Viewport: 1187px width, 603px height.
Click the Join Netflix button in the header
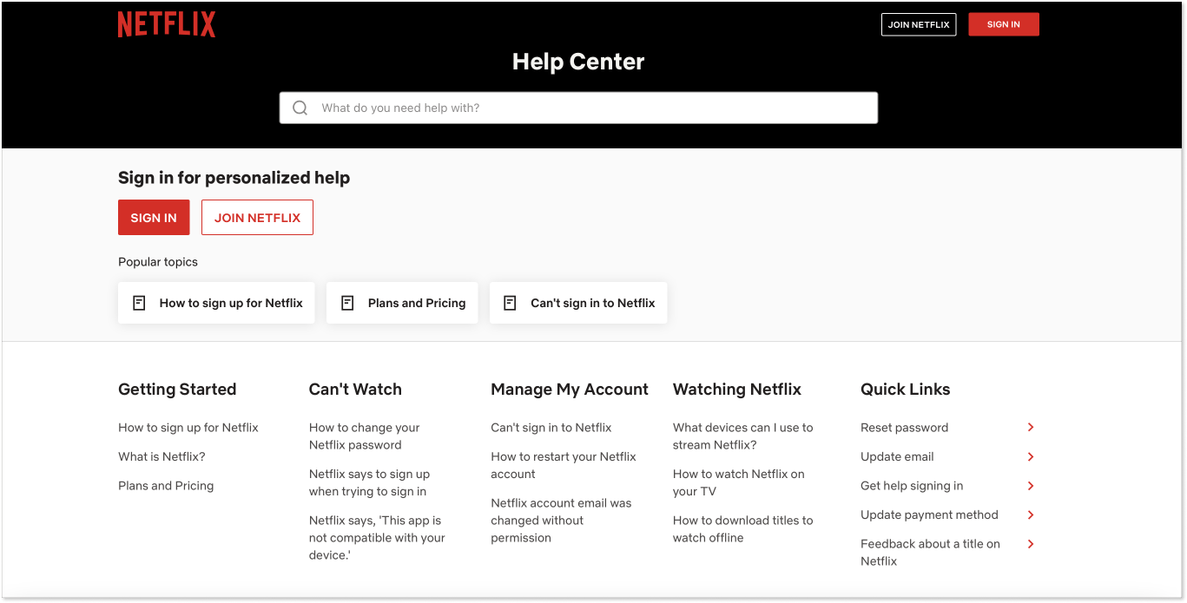coord(919,24)
